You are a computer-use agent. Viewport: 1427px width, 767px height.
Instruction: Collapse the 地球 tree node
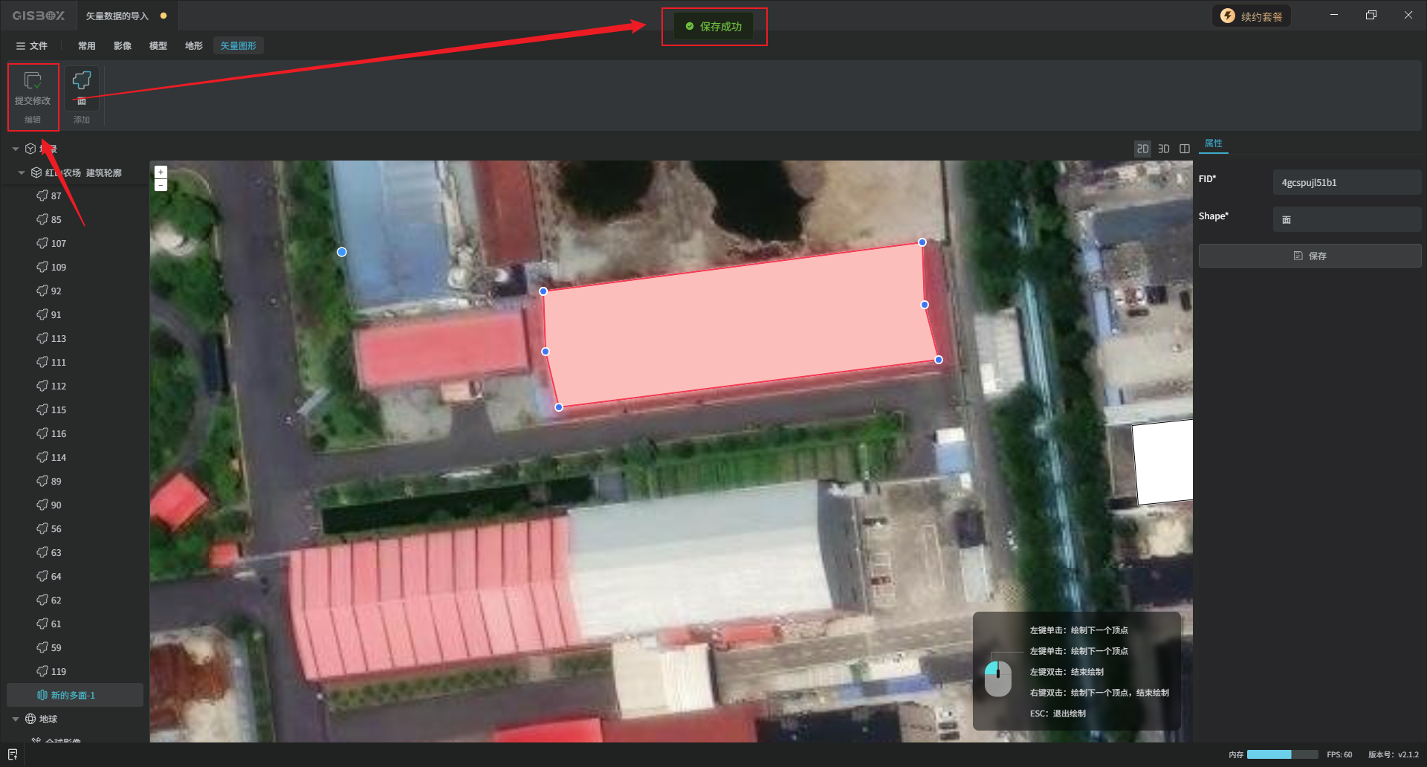(16, 719)
